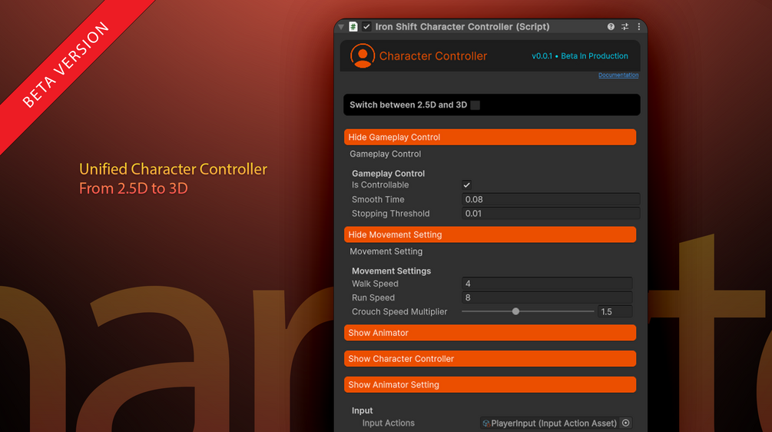This screenshot has width=772, height=432.
Task: Click the C# script icon in header
Action: pyautogui.click(x=353, y=27)
